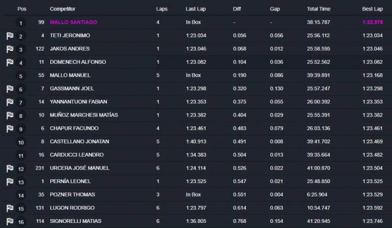
Task: Click the checkered flag beside Yannantuoni Fabian
Action: pyautogui.click(x=9, y=102)
